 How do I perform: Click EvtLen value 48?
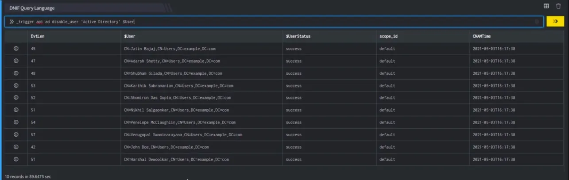[33, 73]
